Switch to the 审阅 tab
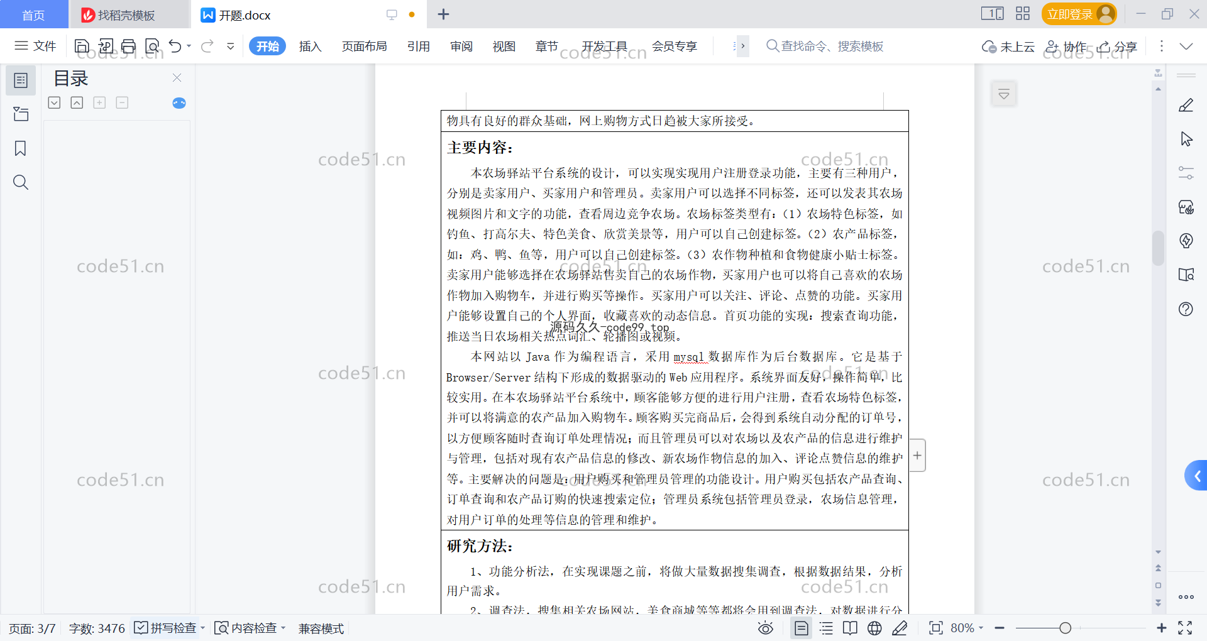Viewport: 1207px width, 641px height. [x=461, y=46]
